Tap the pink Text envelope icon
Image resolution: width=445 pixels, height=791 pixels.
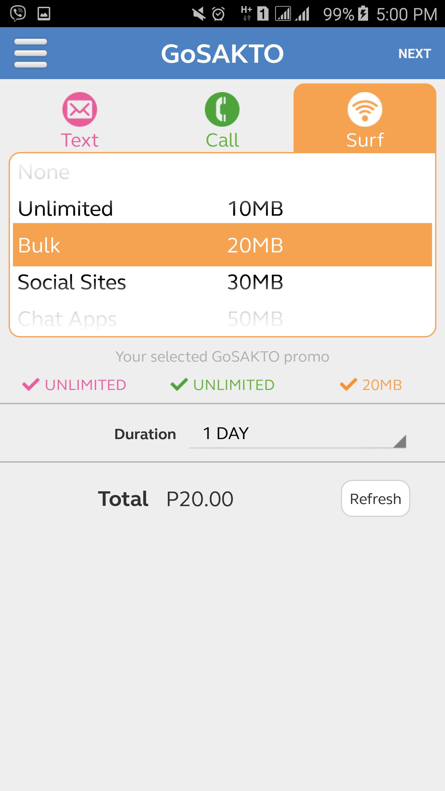80,109
